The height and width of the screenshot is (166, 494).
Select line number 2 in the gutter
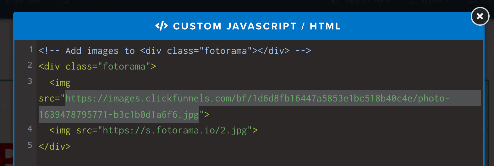(x=30, y=65)
